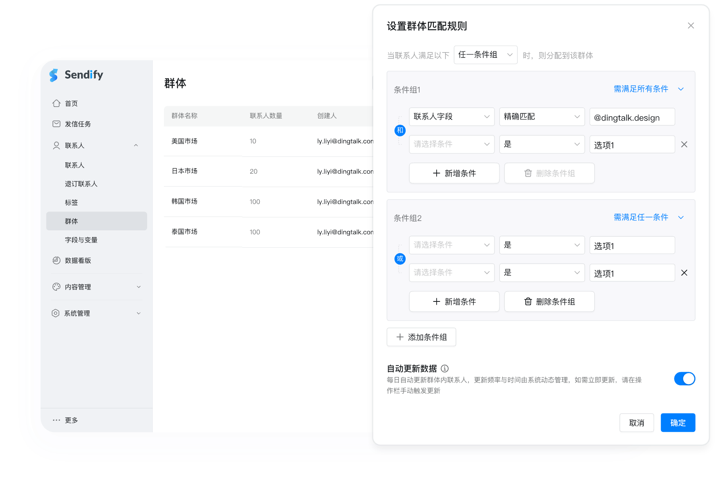Viewport: 719px width, 480px height.
Task: Click the 或 connector badge in 条件组2
Action: [x=400, y=259]
